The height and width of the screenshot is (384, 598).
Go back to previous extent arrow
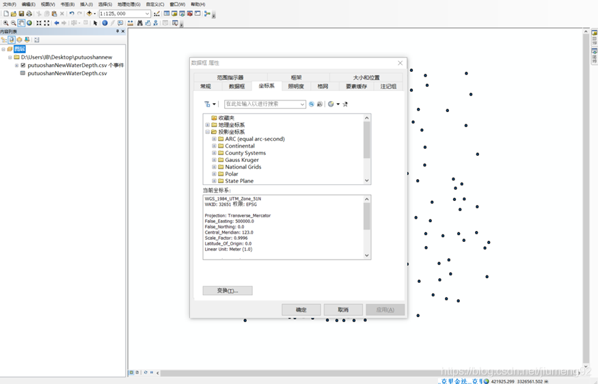click(57, 23)
